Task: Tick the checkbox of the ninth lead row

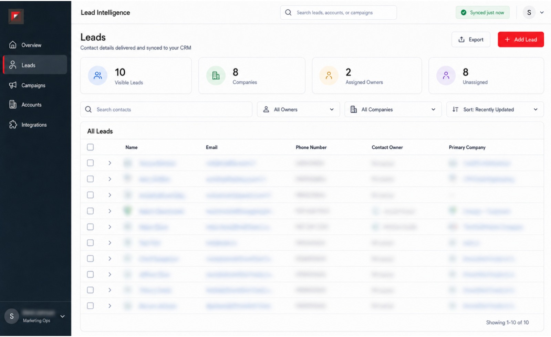Action: (90, 291)
